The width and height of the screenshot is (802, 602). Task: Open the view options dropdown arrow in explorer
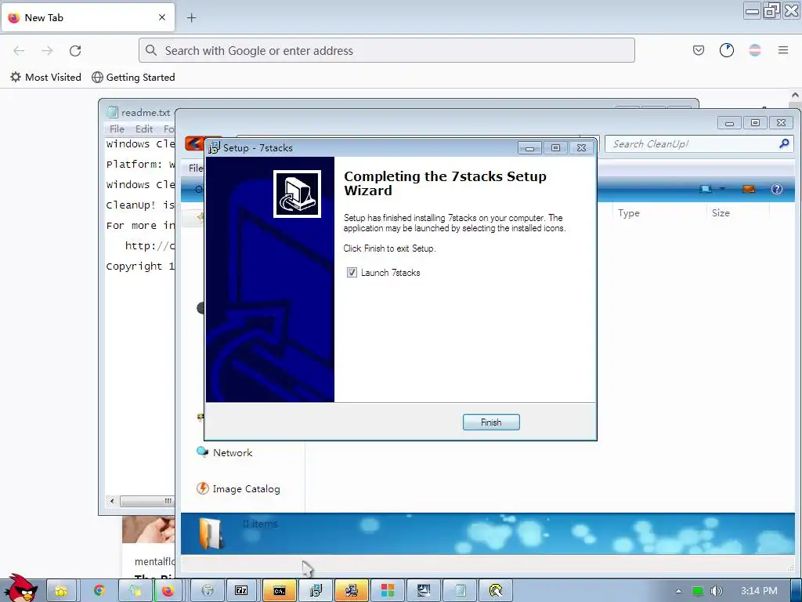(x=722, y=189)
